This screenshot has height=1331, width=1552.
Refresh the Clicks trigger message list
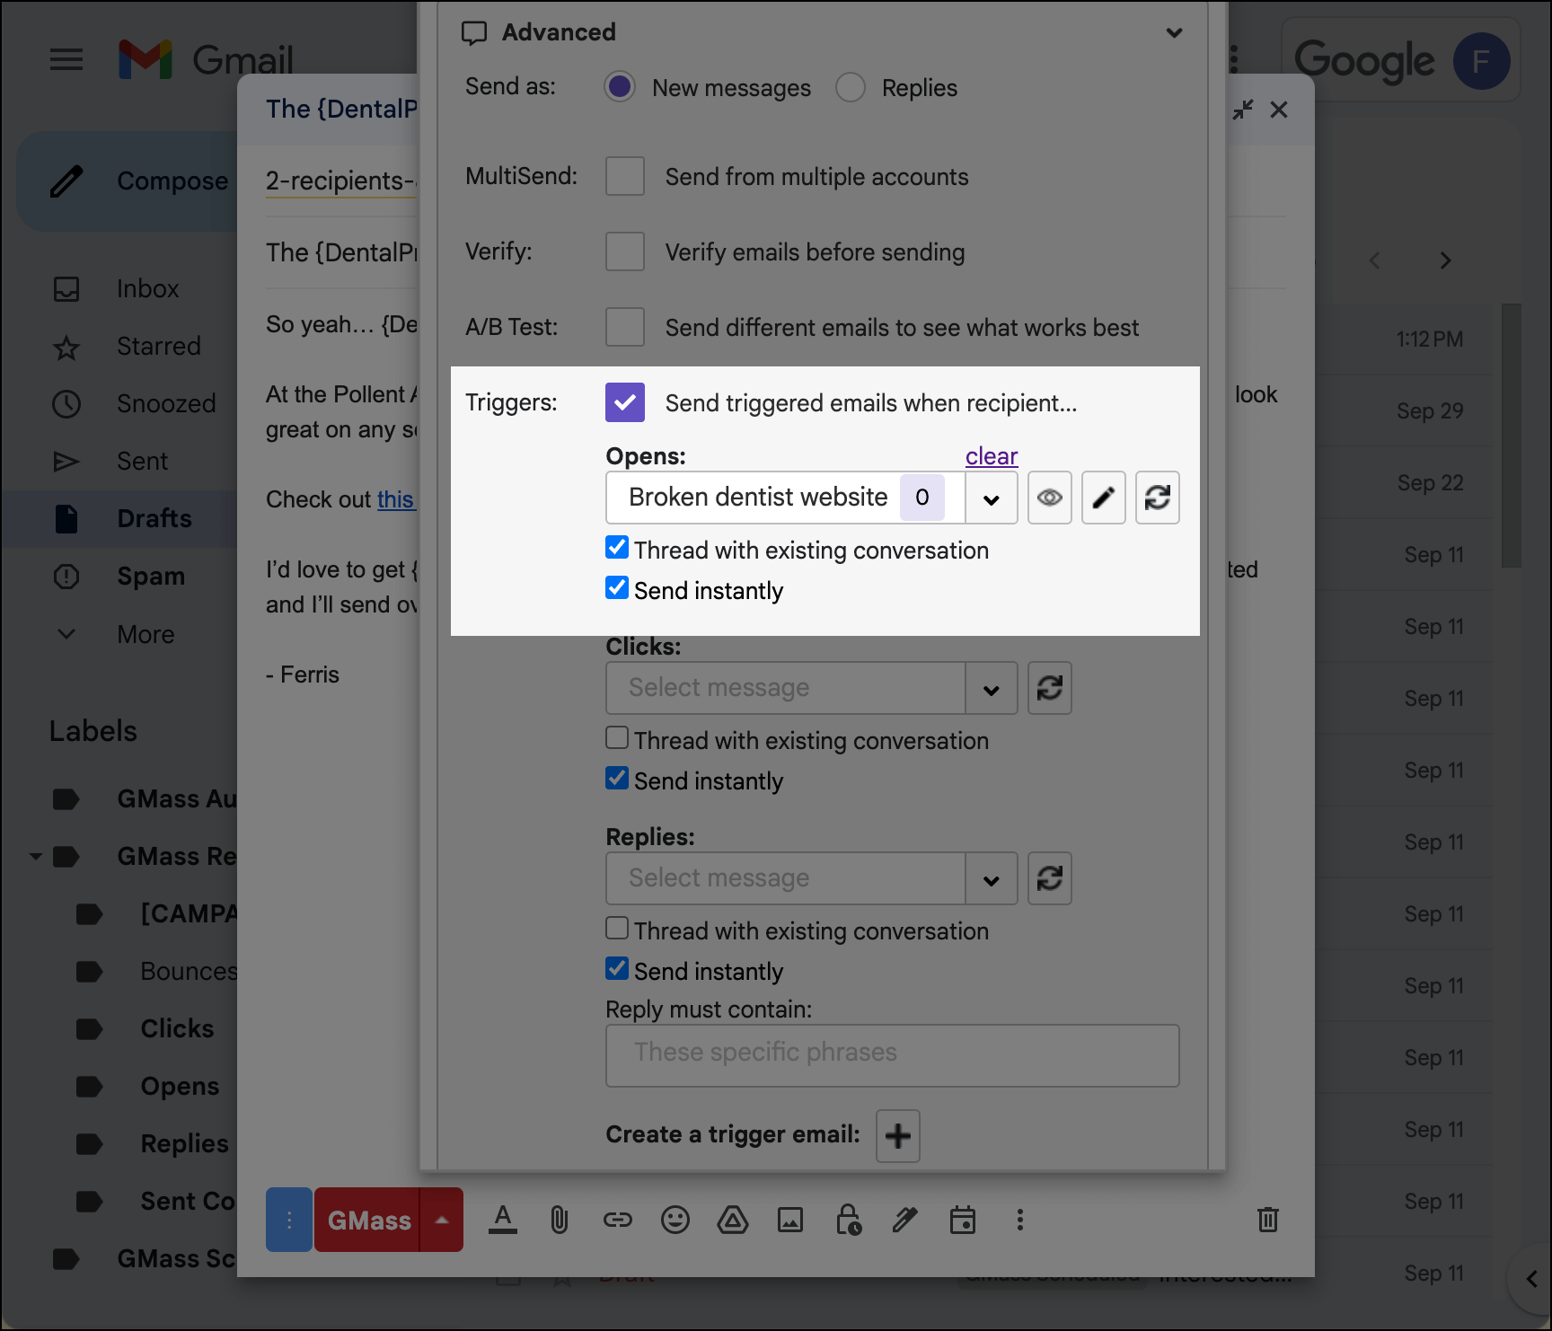pos(1050,688)
